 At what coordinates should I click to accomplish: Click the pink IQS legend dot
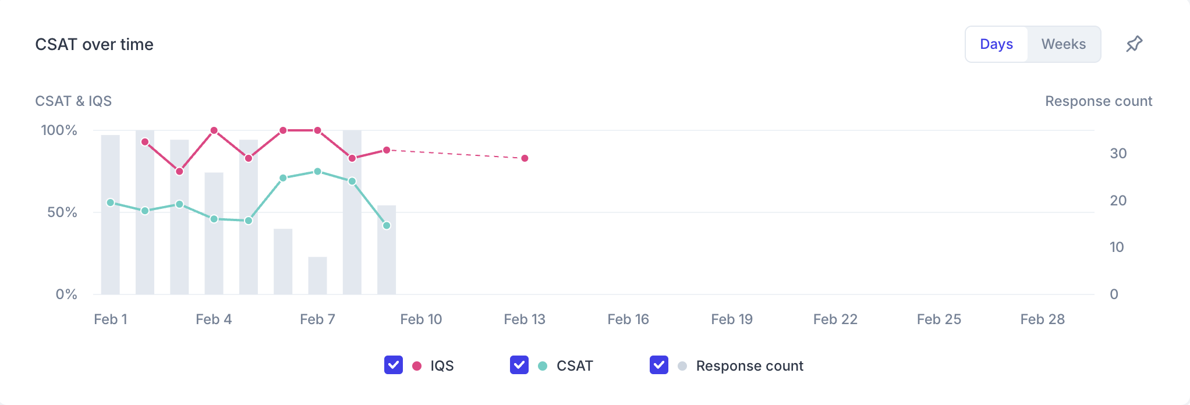[417, 366]
